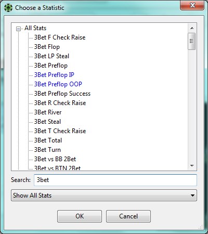
Task: Open the Show All Stats dropdown
Action: 104,196
